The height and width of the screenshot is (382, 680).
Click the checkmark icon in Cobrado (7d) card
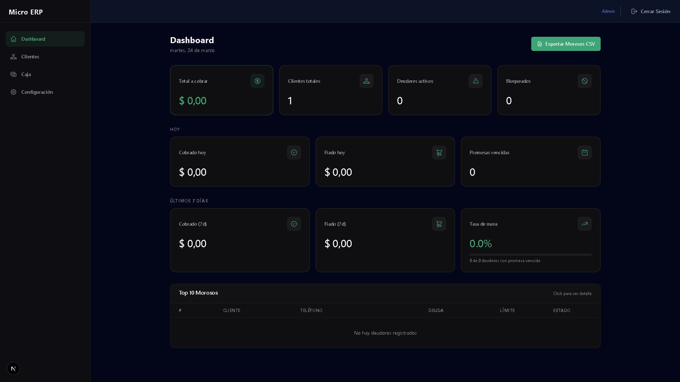click(x=294, y=224)
